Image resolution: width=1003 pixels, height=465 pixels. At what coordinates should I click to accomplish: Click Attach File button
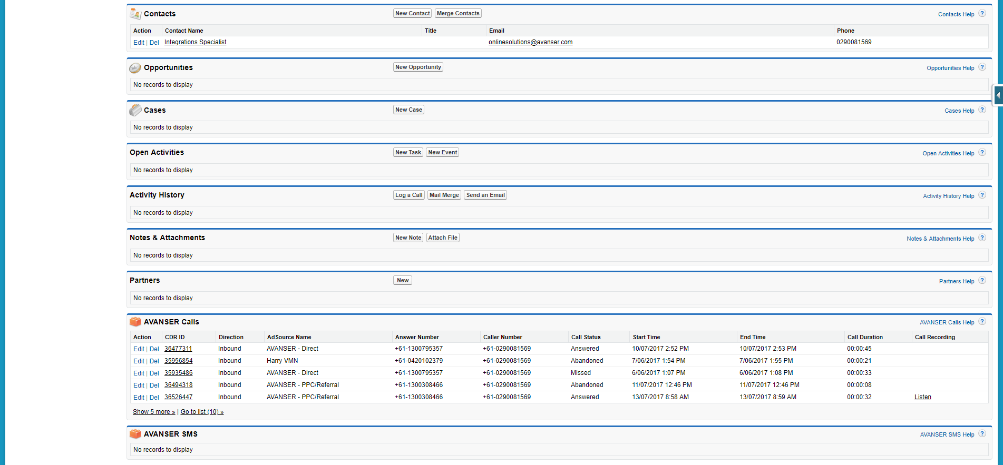[443, 238]
